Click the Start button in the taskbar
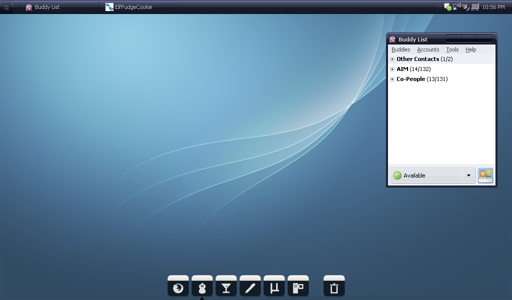The width and height of the screenshot is (512, 300). tap(6, 7)
